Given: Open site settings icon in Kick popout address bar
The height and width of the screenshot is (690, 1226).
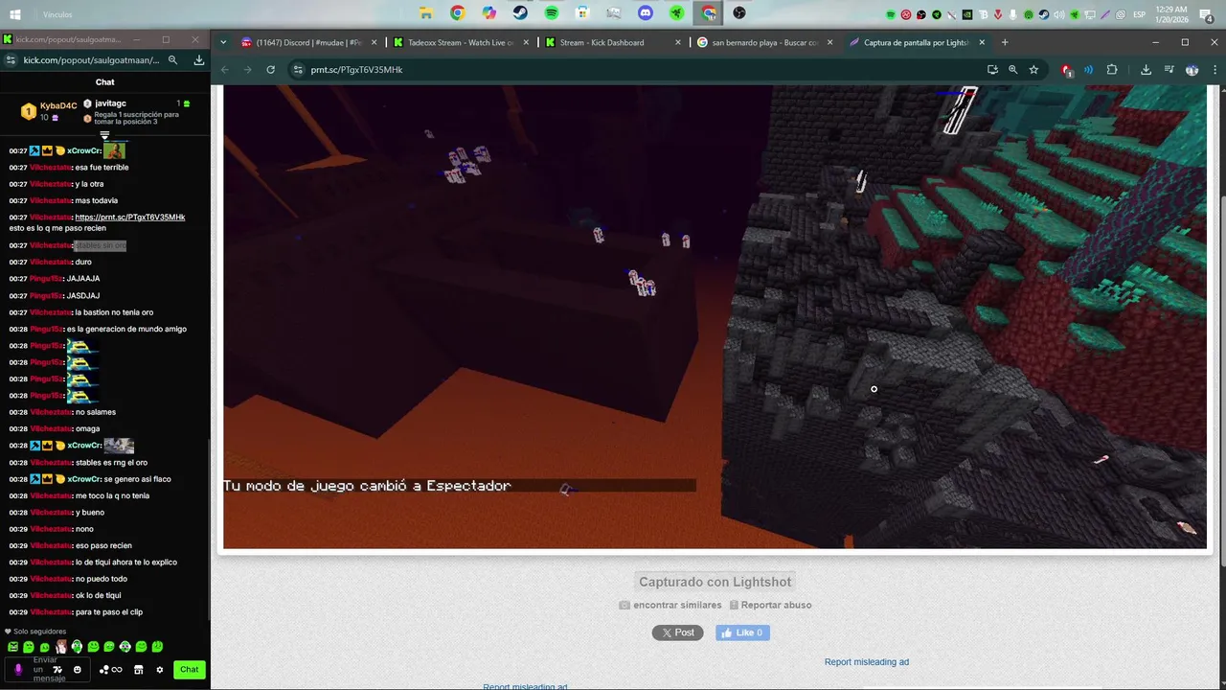Looking at the screenshot, I should (11, 59).
